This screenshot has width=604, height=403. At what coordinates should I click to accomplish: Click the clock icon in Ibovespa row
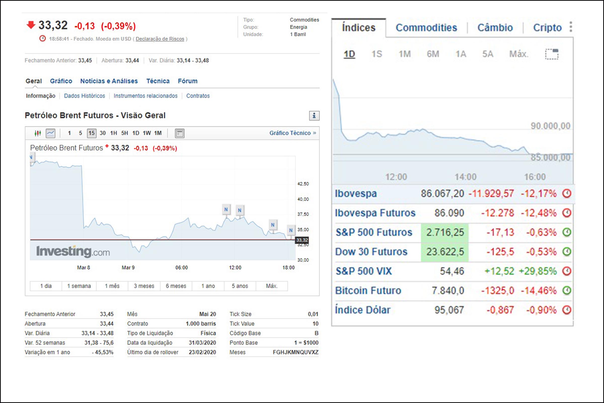pos(567,193)
